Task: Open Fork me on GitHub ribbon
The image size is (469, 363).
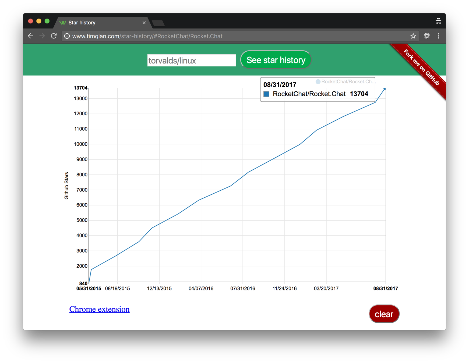Action: [421, 67]
